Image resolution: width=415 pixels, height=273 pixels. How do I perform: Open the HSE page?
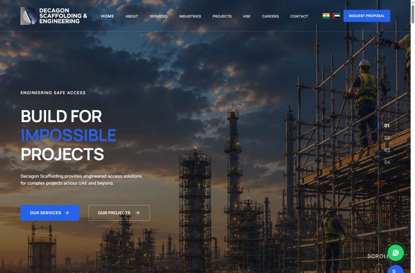tap(247, 16)
